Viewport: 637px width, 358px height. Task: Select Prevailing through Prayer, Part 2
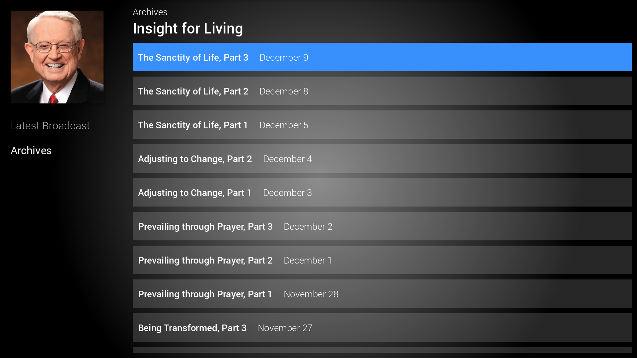coord(205,260)
